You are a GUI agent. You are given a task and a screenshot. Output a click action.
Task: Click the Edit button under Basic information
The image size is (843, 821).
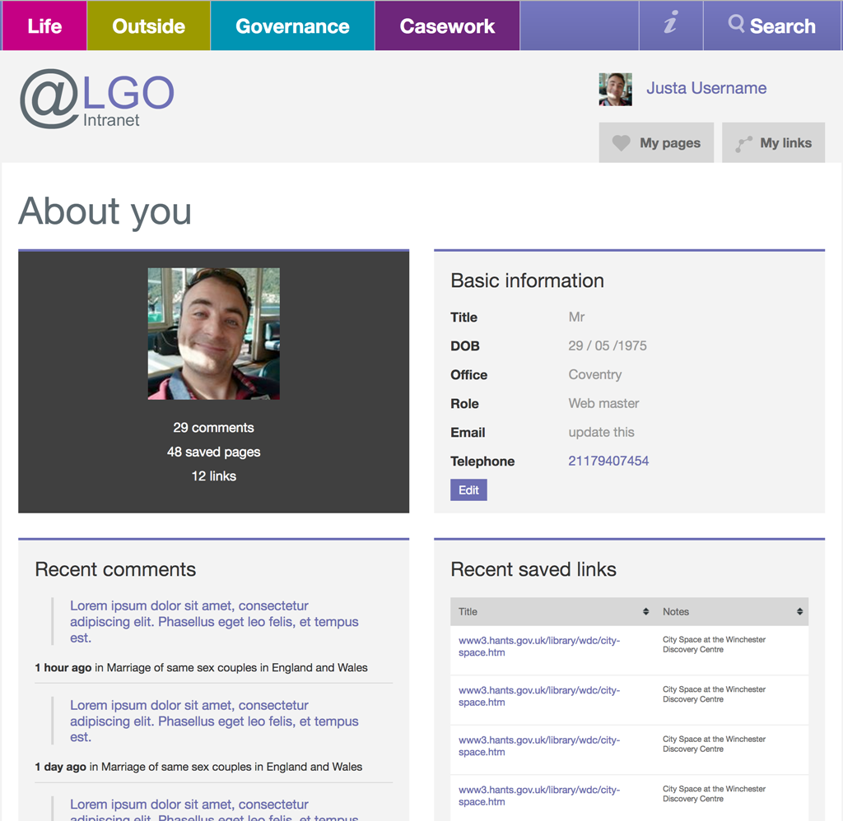[x=468, y=490]
